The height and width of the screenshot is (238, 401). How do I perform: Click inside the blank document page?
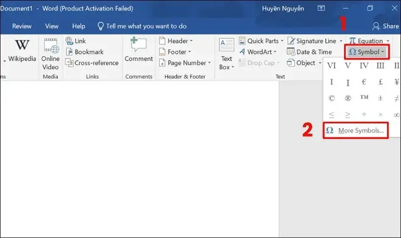(x=139, y=158)
